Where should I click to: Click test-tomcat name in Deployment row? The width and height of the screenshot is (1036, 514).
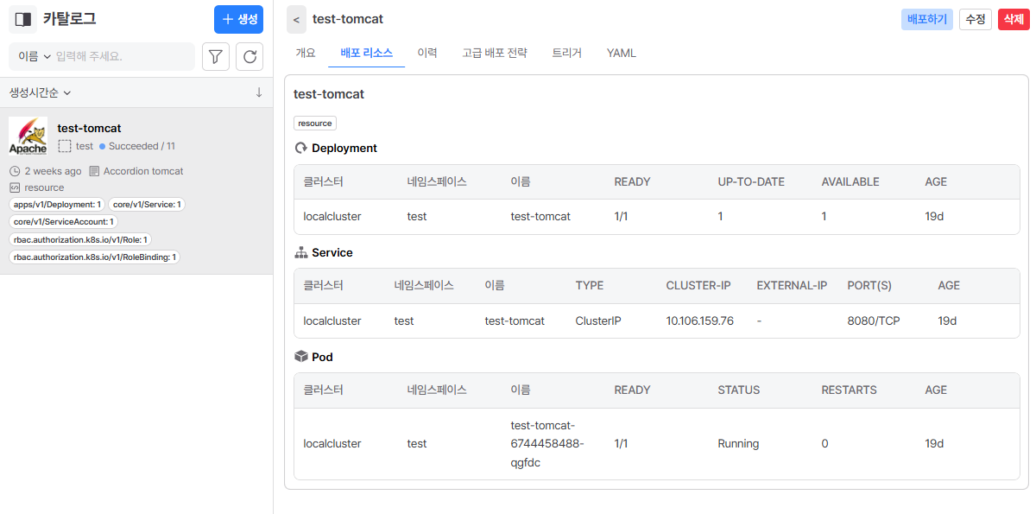[540, 216]
